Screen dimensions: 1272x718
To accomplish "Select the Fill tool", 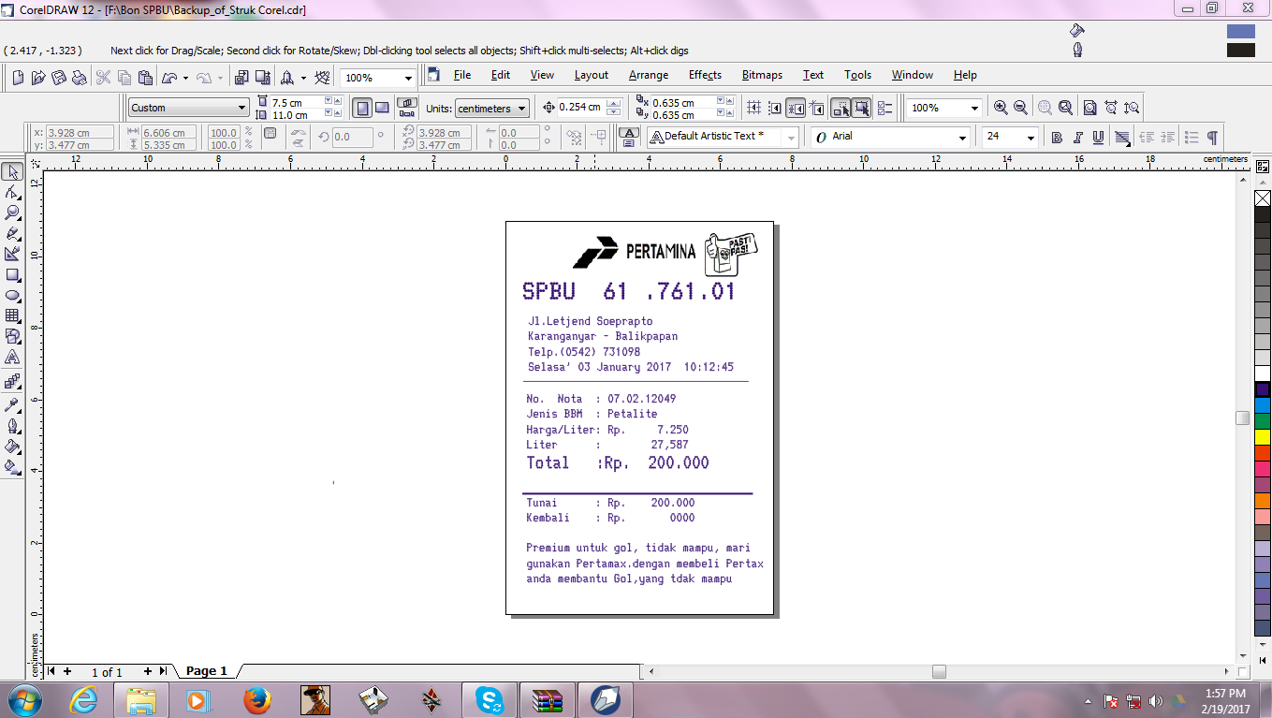I will [12, 447].
